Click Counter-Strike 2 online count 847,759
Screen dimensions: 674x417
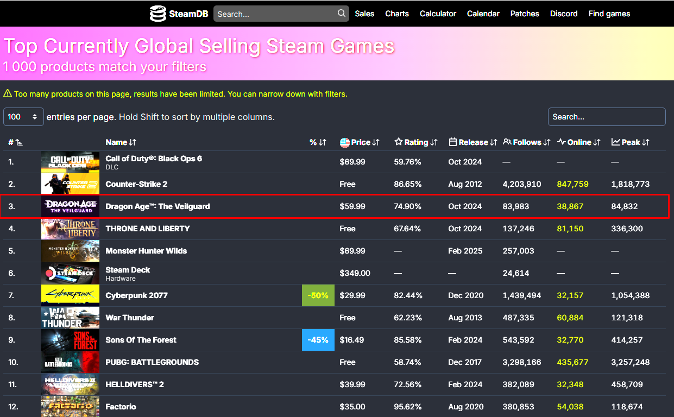pyautogui.click(x=572, y=184)
